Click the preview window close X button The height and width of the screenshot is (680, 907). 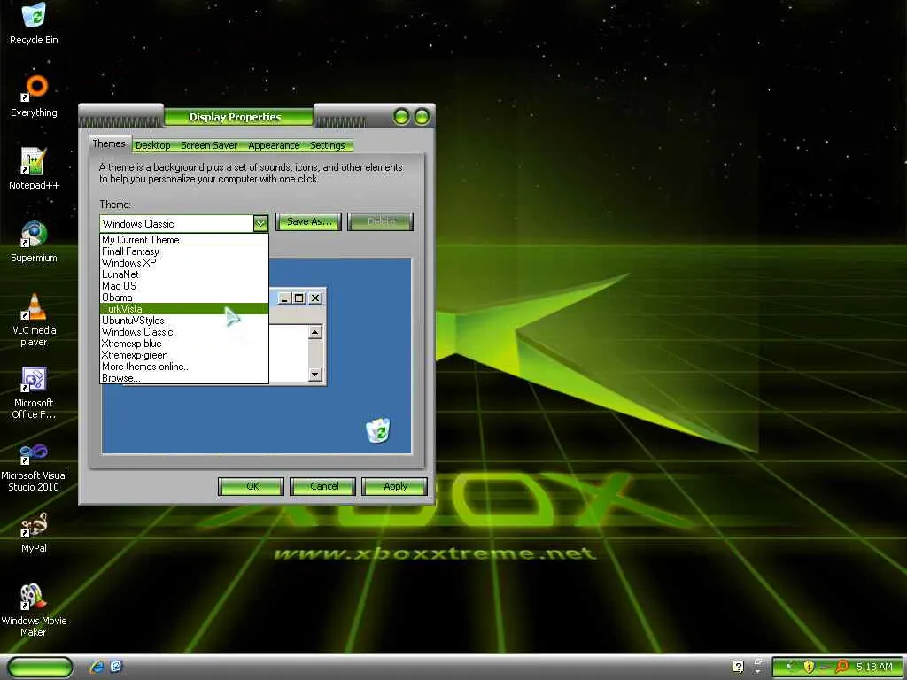(314, 297)
